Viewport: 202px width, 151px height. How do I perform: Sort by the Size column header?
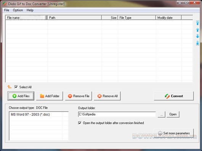tap(110, 18)
